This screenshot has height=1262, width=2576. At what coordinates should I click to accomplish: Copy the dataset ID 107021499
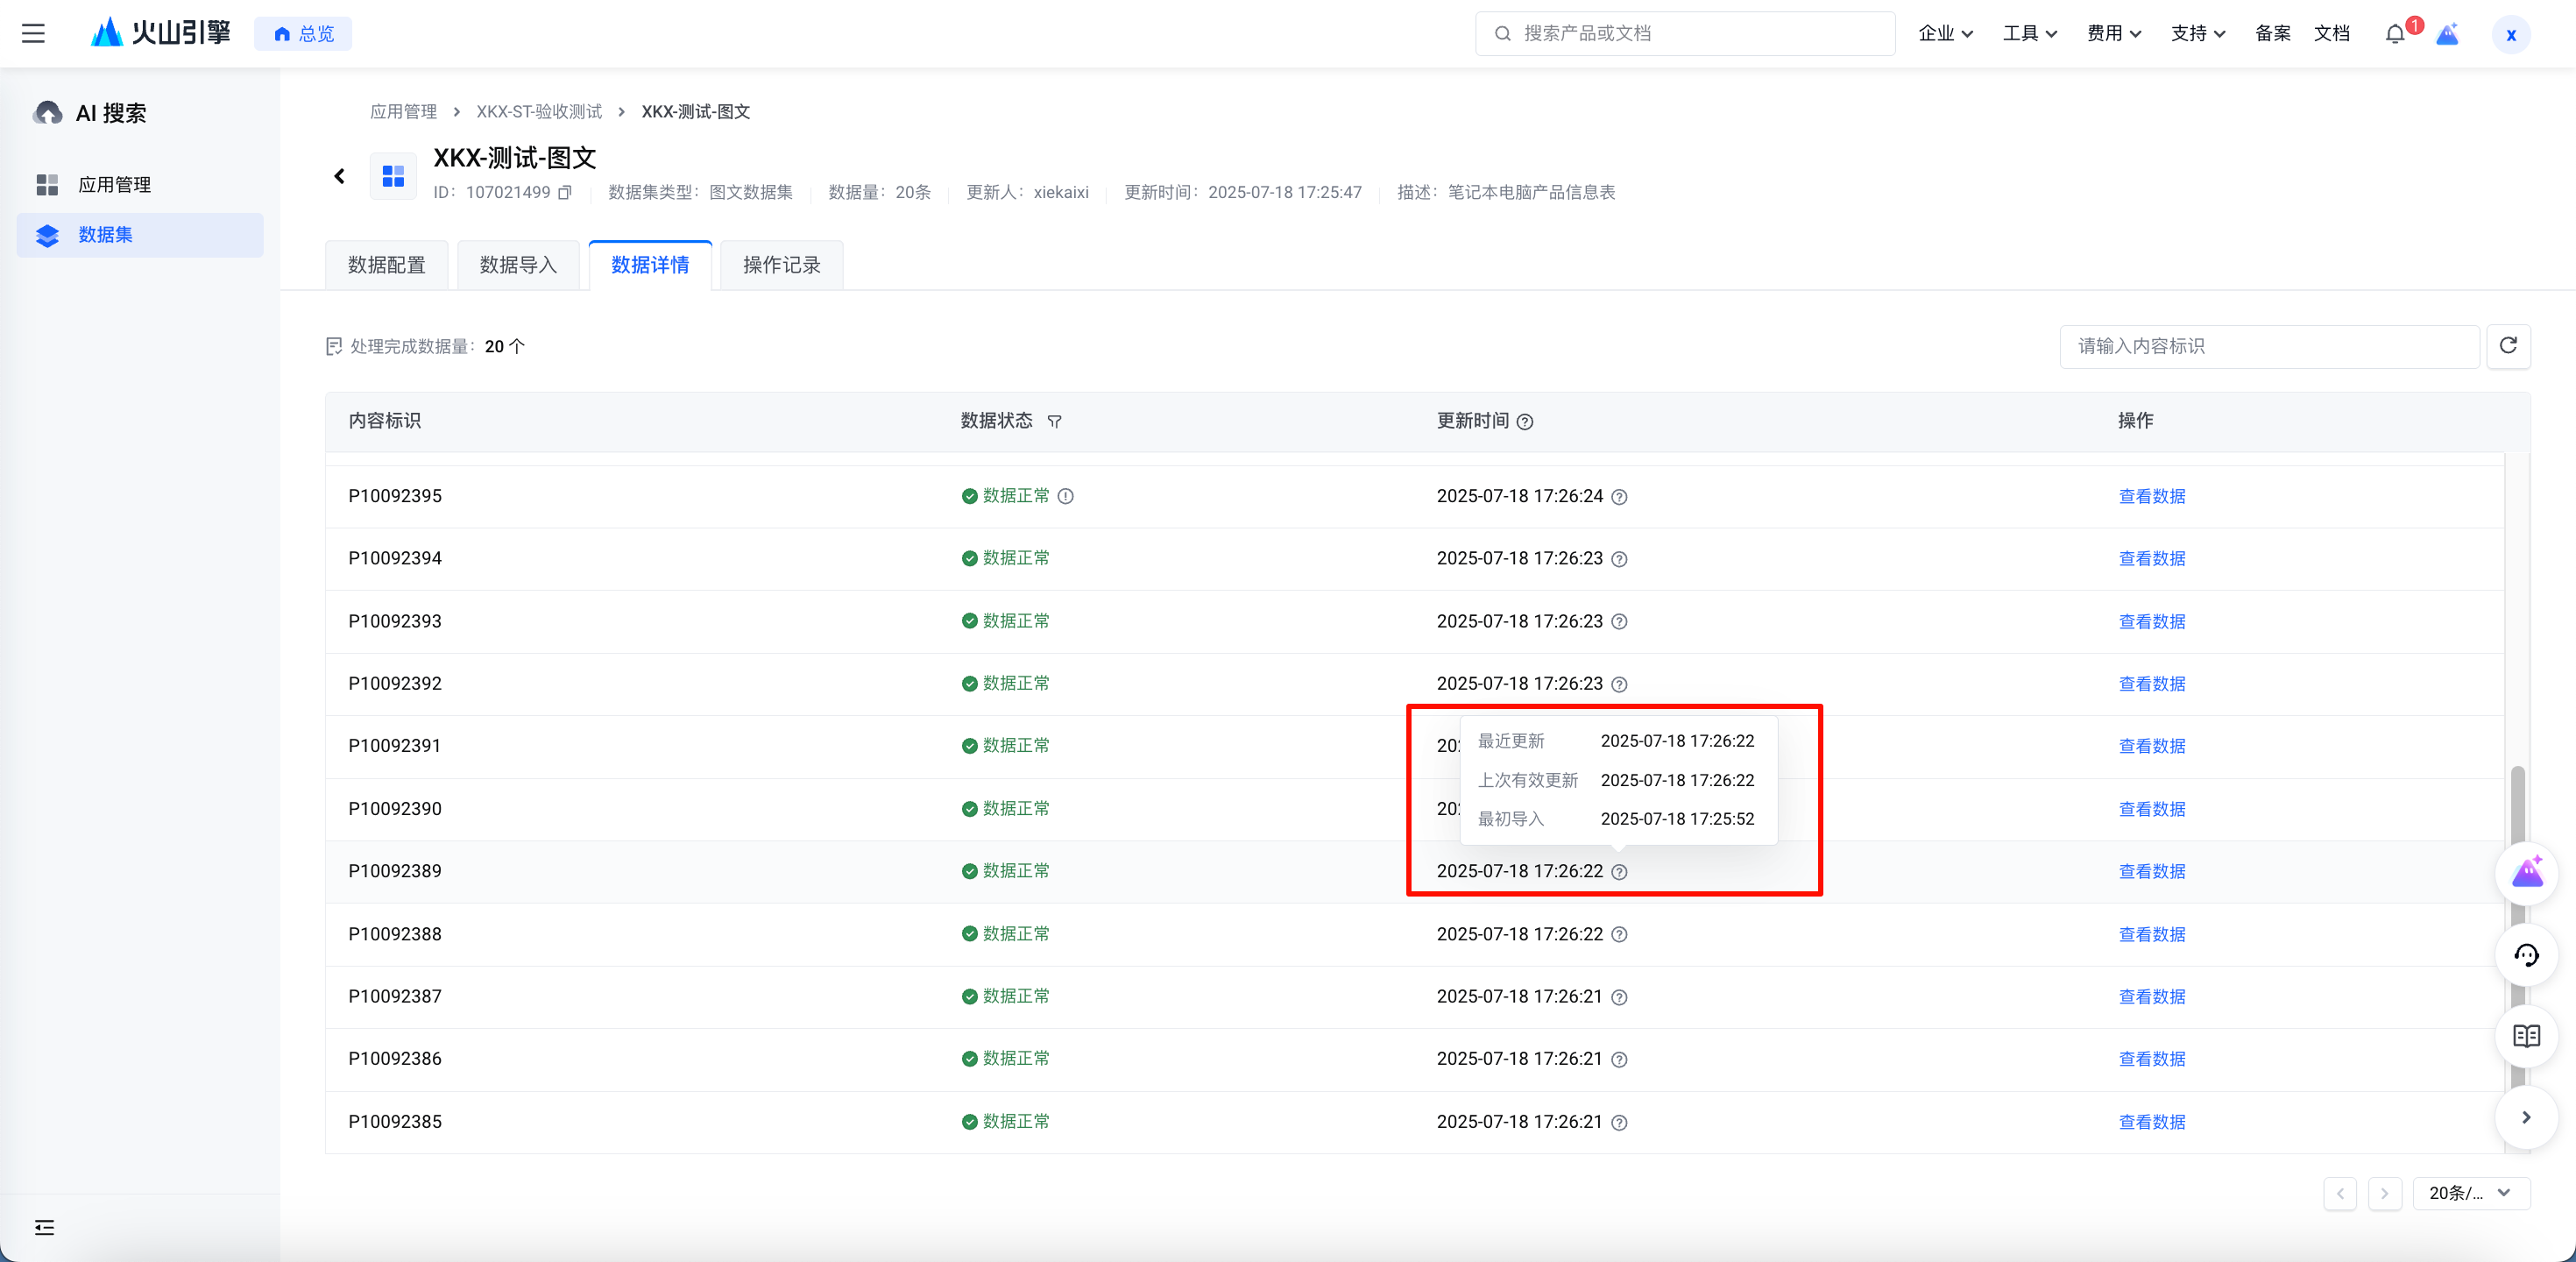point(565,192)
